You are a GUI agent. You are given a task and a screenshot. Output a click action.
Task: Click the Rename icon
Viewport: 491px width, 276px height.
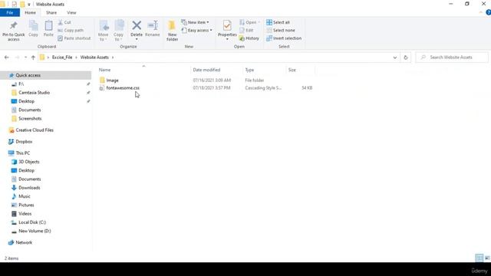click(153, 28)
